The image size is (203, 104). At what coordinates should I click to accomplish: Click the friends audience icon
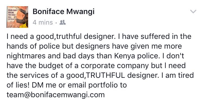63,22
